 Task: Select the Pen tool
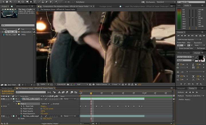[31, 2]
